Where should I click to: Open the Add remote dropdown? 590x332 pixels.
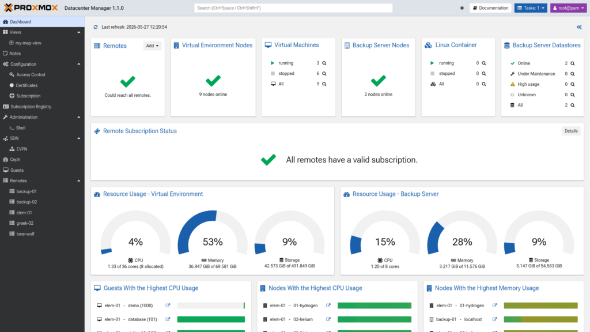click(x=152, y=46)
